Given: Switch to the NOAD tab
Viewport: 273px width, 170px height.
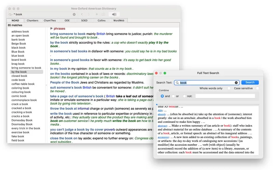Looking at the screenshot, I should point(15,20).
